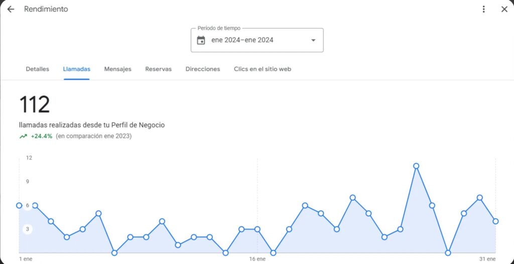Click 'ene 2024–ene 2024' period value

click(x=242, y=40)
